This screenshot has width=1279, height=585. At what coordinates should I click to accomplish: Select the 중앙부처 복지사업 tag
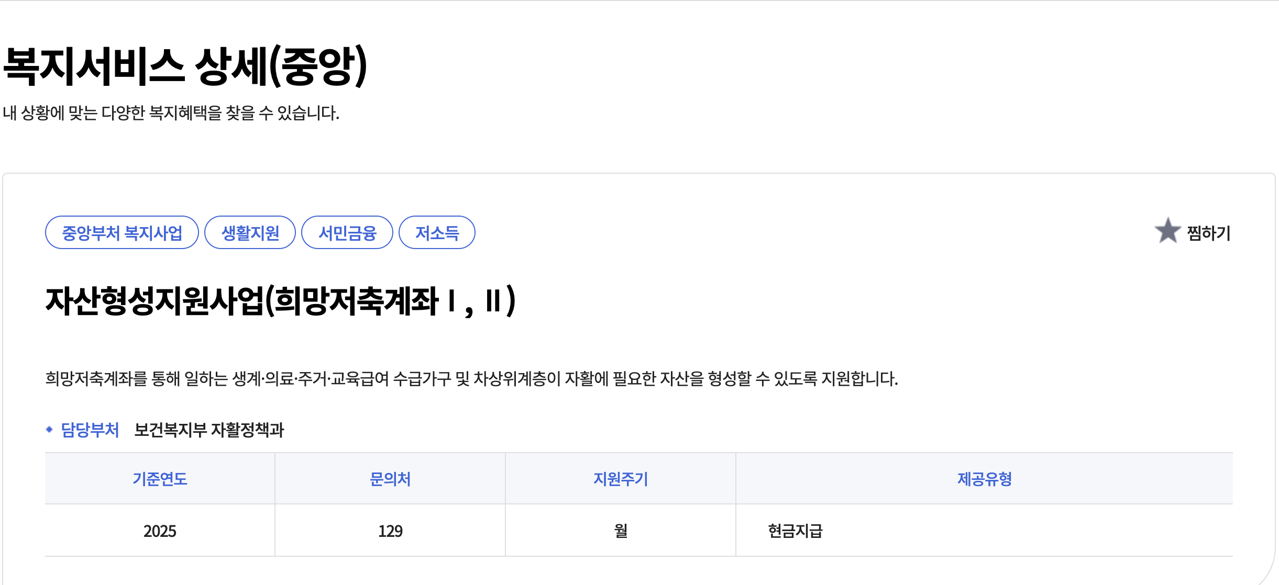122,232
